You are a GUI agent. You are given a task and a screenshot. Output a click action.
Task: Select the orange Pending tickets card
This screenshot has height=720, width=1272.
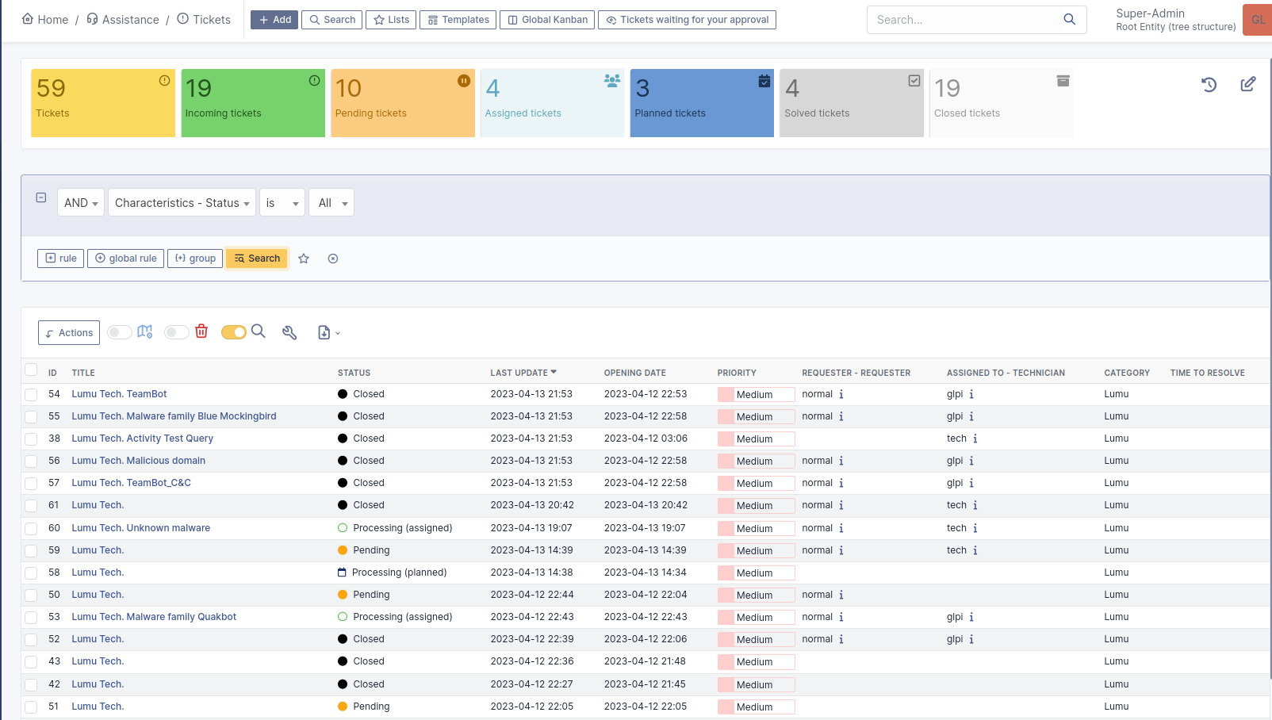click(x=402, y=103)
